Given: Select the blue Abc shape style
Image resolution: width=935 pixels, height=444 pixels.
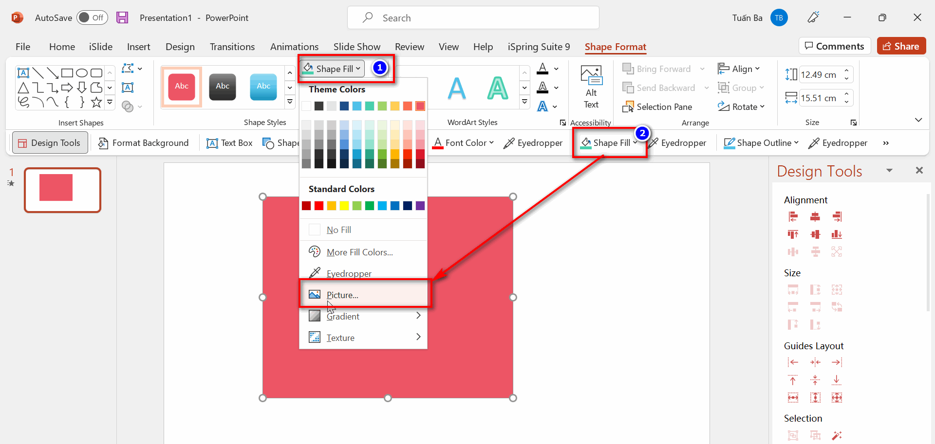Looking at the screenshot, I should 263,87.
